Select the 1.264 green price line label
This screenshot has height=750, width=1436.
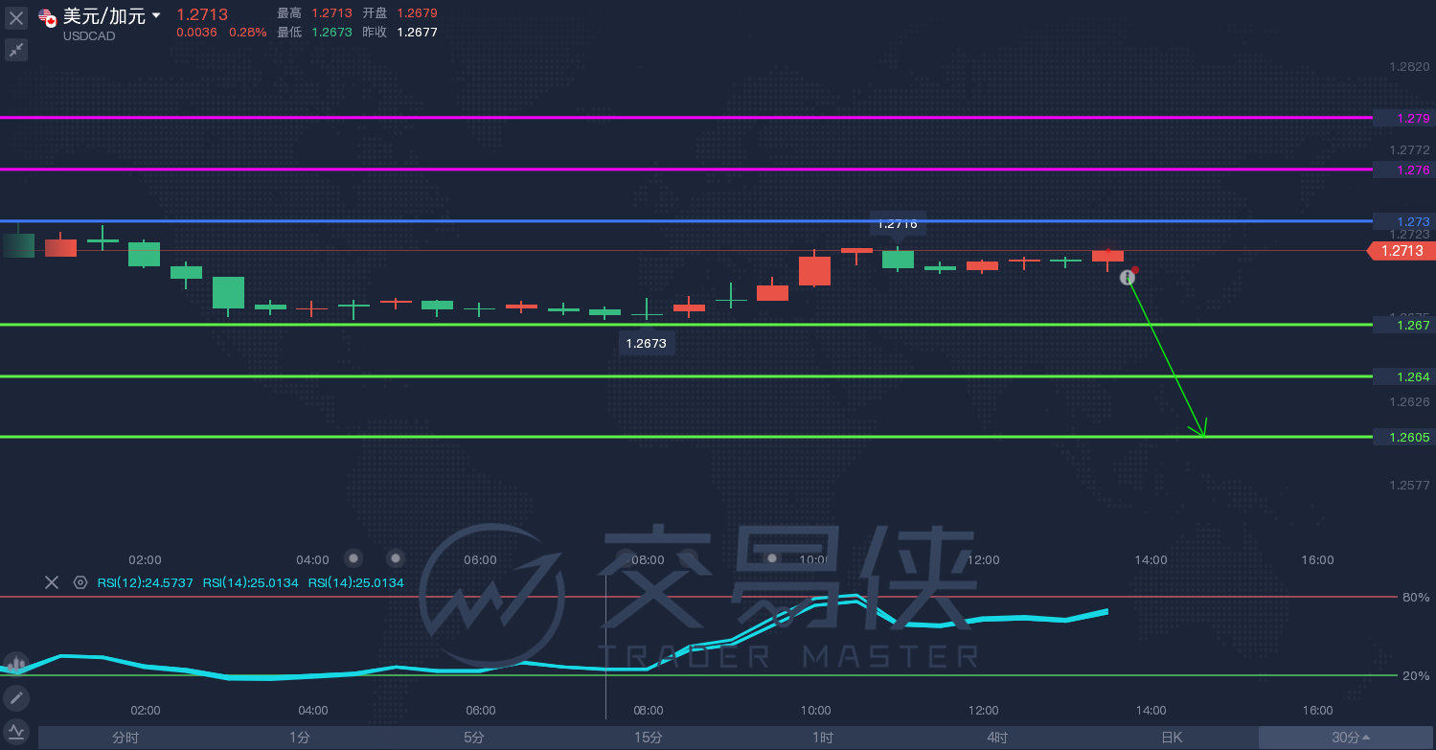point(1403,376)
